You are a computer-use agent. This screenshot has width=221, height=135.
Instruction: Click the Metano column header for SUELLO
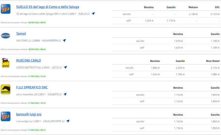[x=193, y=7]
